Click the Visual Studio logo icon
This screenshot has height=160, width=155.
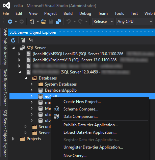tap(7, 5)
